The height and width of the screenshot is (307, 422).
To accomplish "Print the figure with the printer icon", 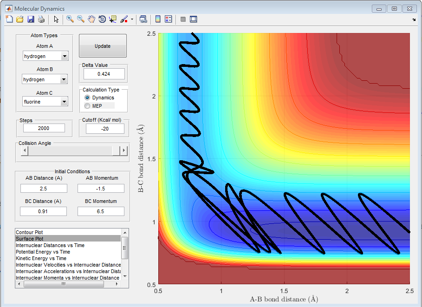I will pos(41,19).
